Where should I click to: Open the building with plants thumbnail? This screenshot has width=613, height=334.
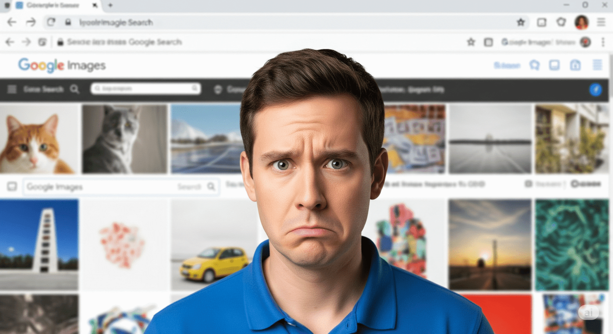coord(572,139)
